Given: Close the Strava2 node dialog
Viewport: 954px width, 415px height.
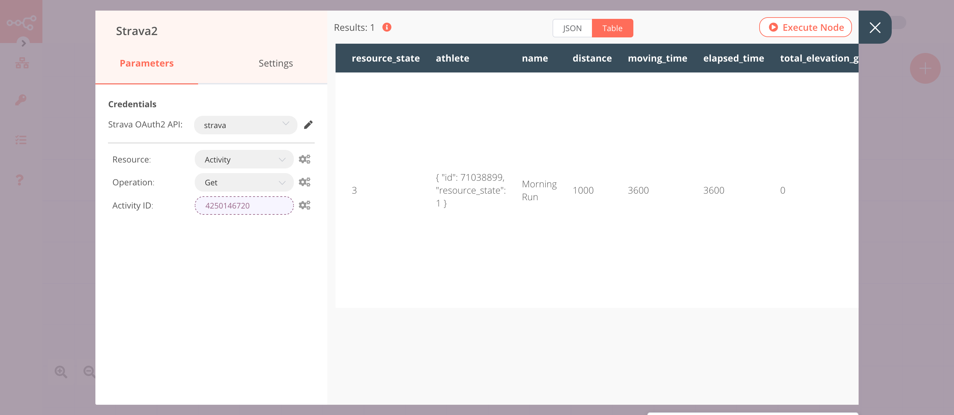Looking at the screenshot, I should pyautogui.click(x=874, y=27).
